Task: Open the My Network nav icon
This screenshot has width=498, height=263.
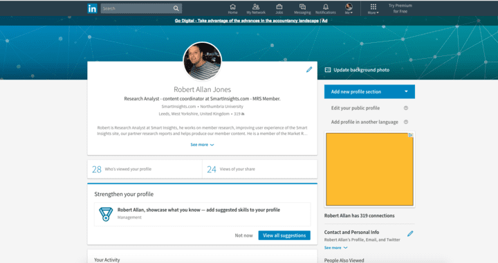Action: pyautogui.click(x=256, y=9)
